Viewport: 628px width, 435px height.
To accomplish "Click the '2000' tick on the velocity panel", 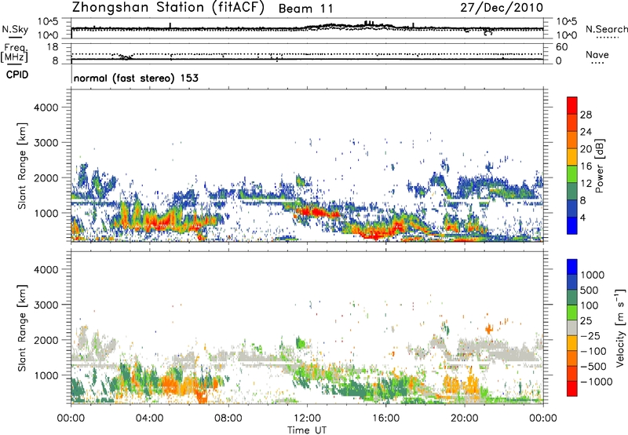I will point(46,340).
